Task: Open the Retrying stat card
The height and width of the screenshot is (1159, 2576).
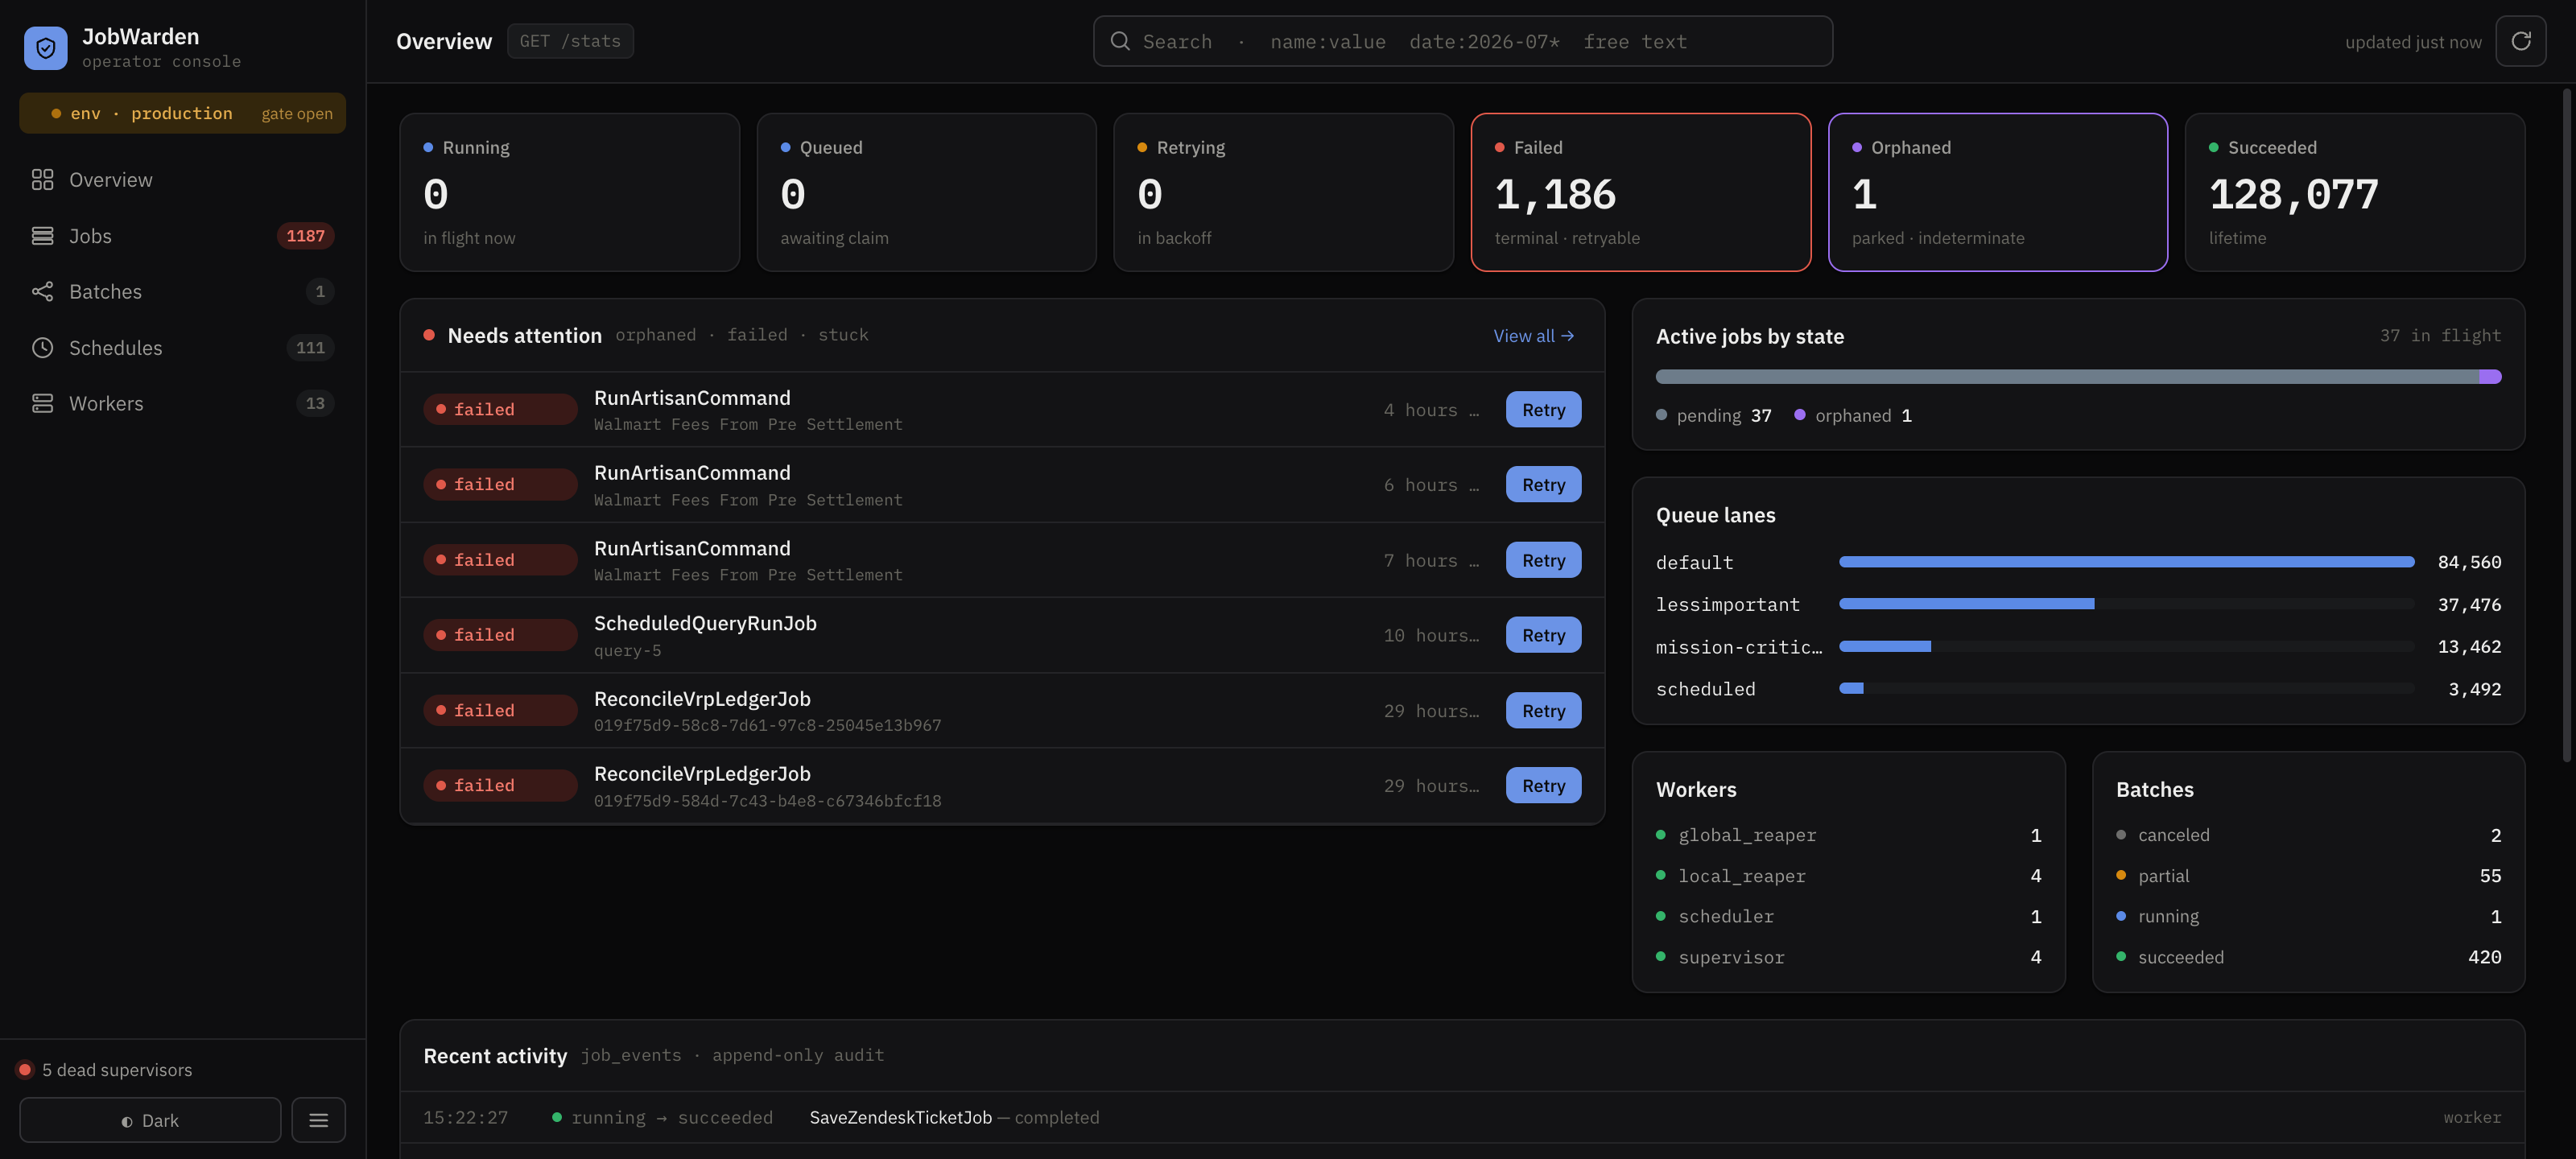Action: (1283, 192)
